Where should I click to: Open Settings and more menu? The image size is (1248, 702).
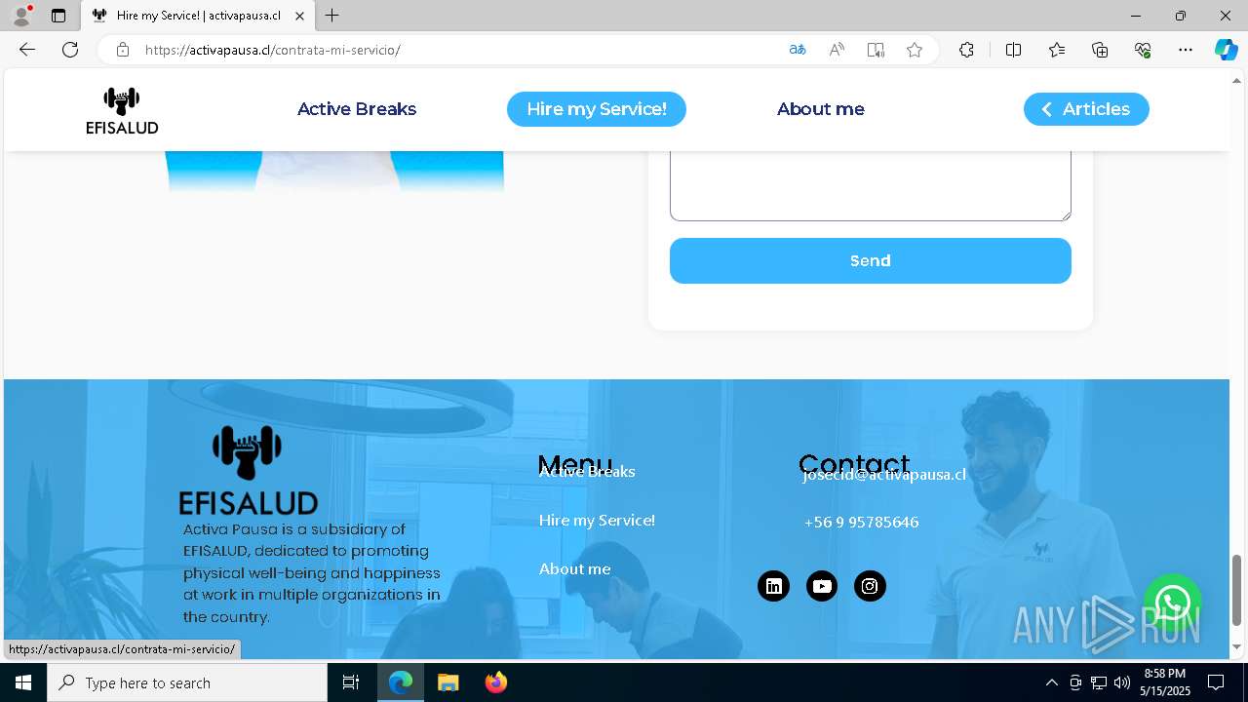(x=1186, y=50)
